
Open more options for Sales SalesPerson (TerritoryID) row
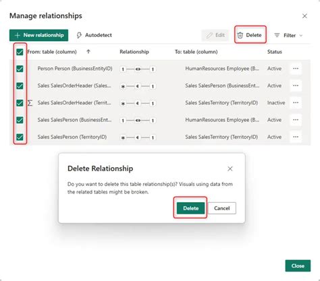[x=296, y=137]
